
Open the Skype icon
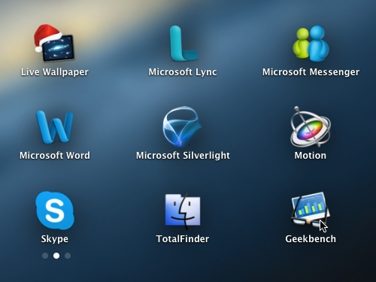tap(55, 211)
